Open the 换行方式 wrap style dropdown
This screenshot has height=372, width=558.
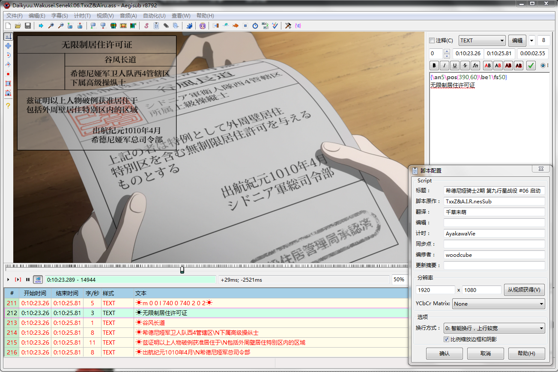[x=494, y=328]
